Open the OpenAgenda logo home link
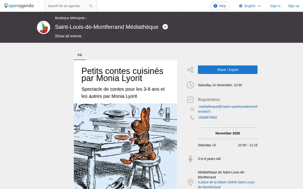Image resolution: width=303 pixels, height=189 pixels. (19, 6)
